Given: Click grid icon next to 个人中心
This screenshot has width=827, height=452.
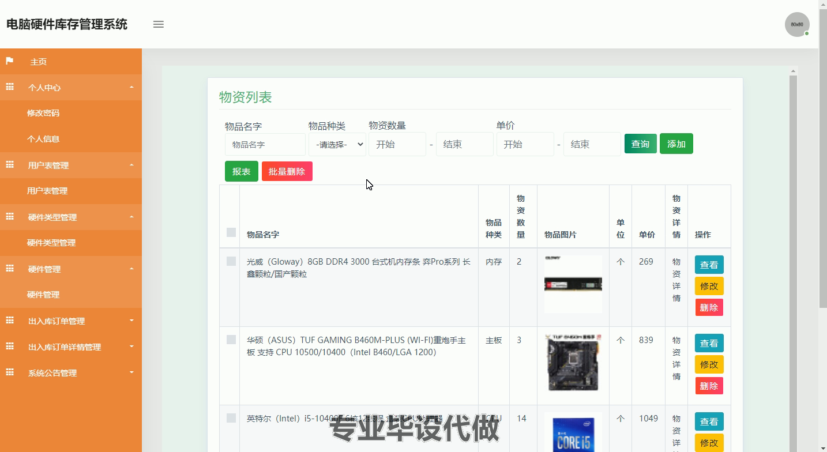Looking at the screenshot, I should point(10,87).
